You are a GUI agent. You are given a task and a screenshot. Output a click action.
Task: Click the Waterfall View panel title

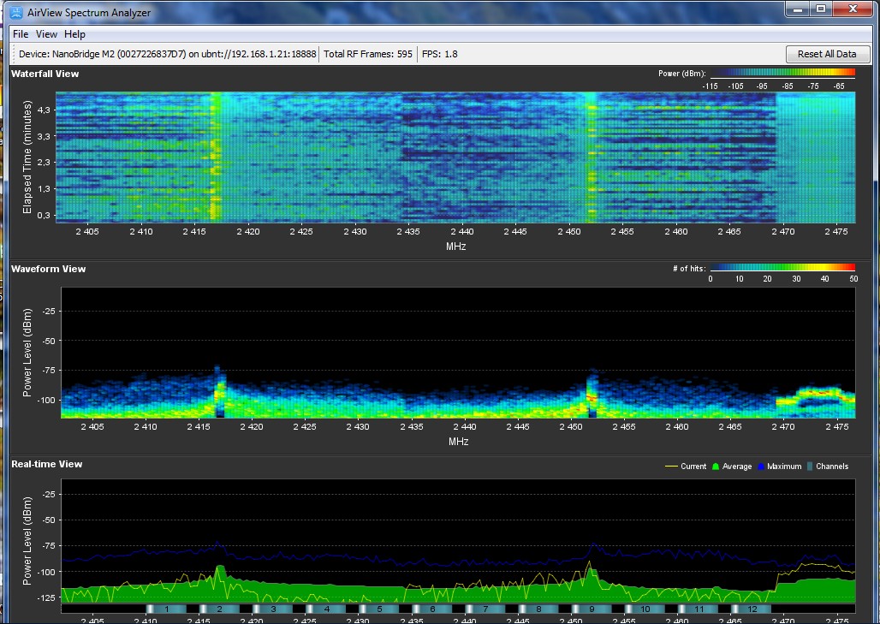coord(45,74)
